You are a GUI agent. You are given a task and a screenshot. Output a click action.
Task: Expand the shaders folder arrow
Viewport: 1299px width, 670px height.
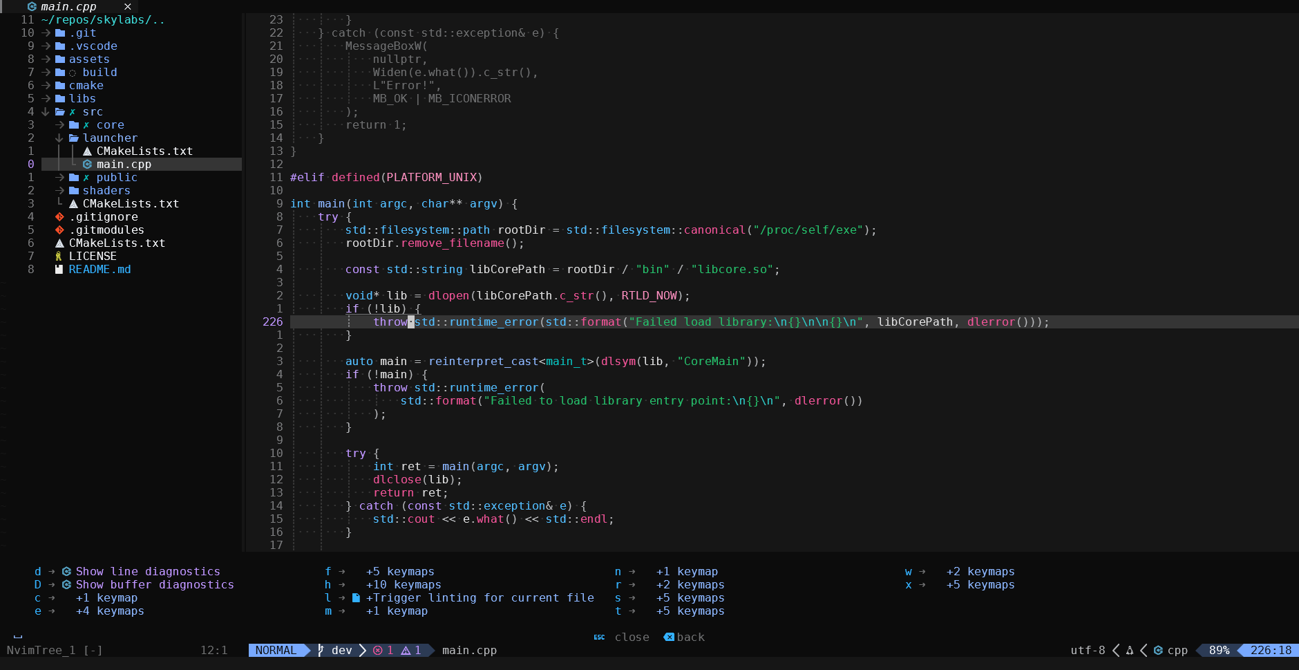coord(59,191)
